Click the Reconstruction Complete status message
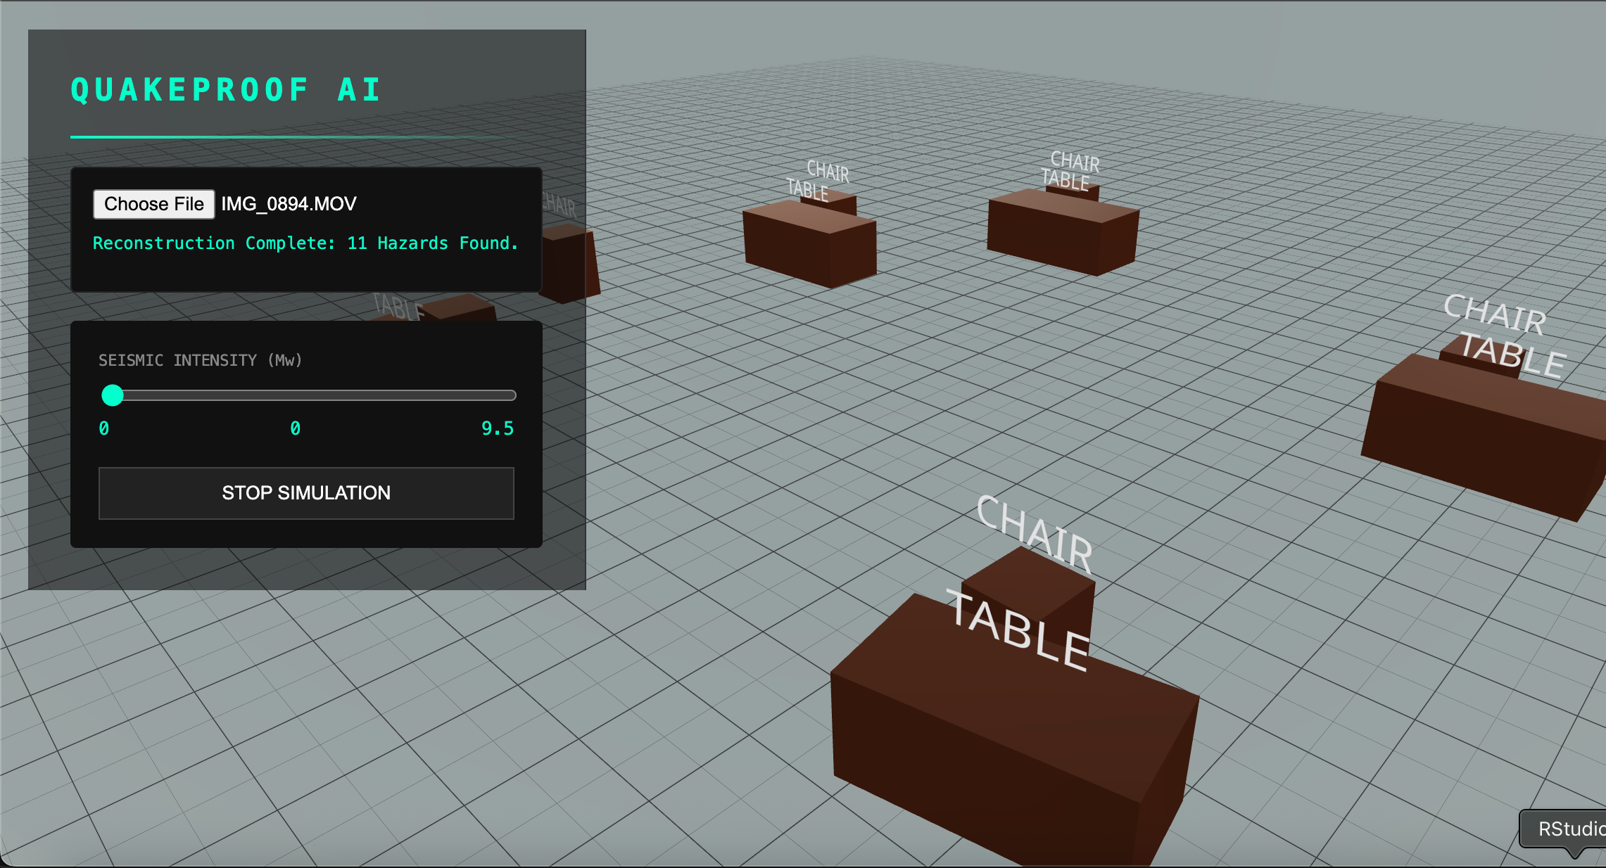The width and height of the screenshot is (1606, 868). (305, 243)
